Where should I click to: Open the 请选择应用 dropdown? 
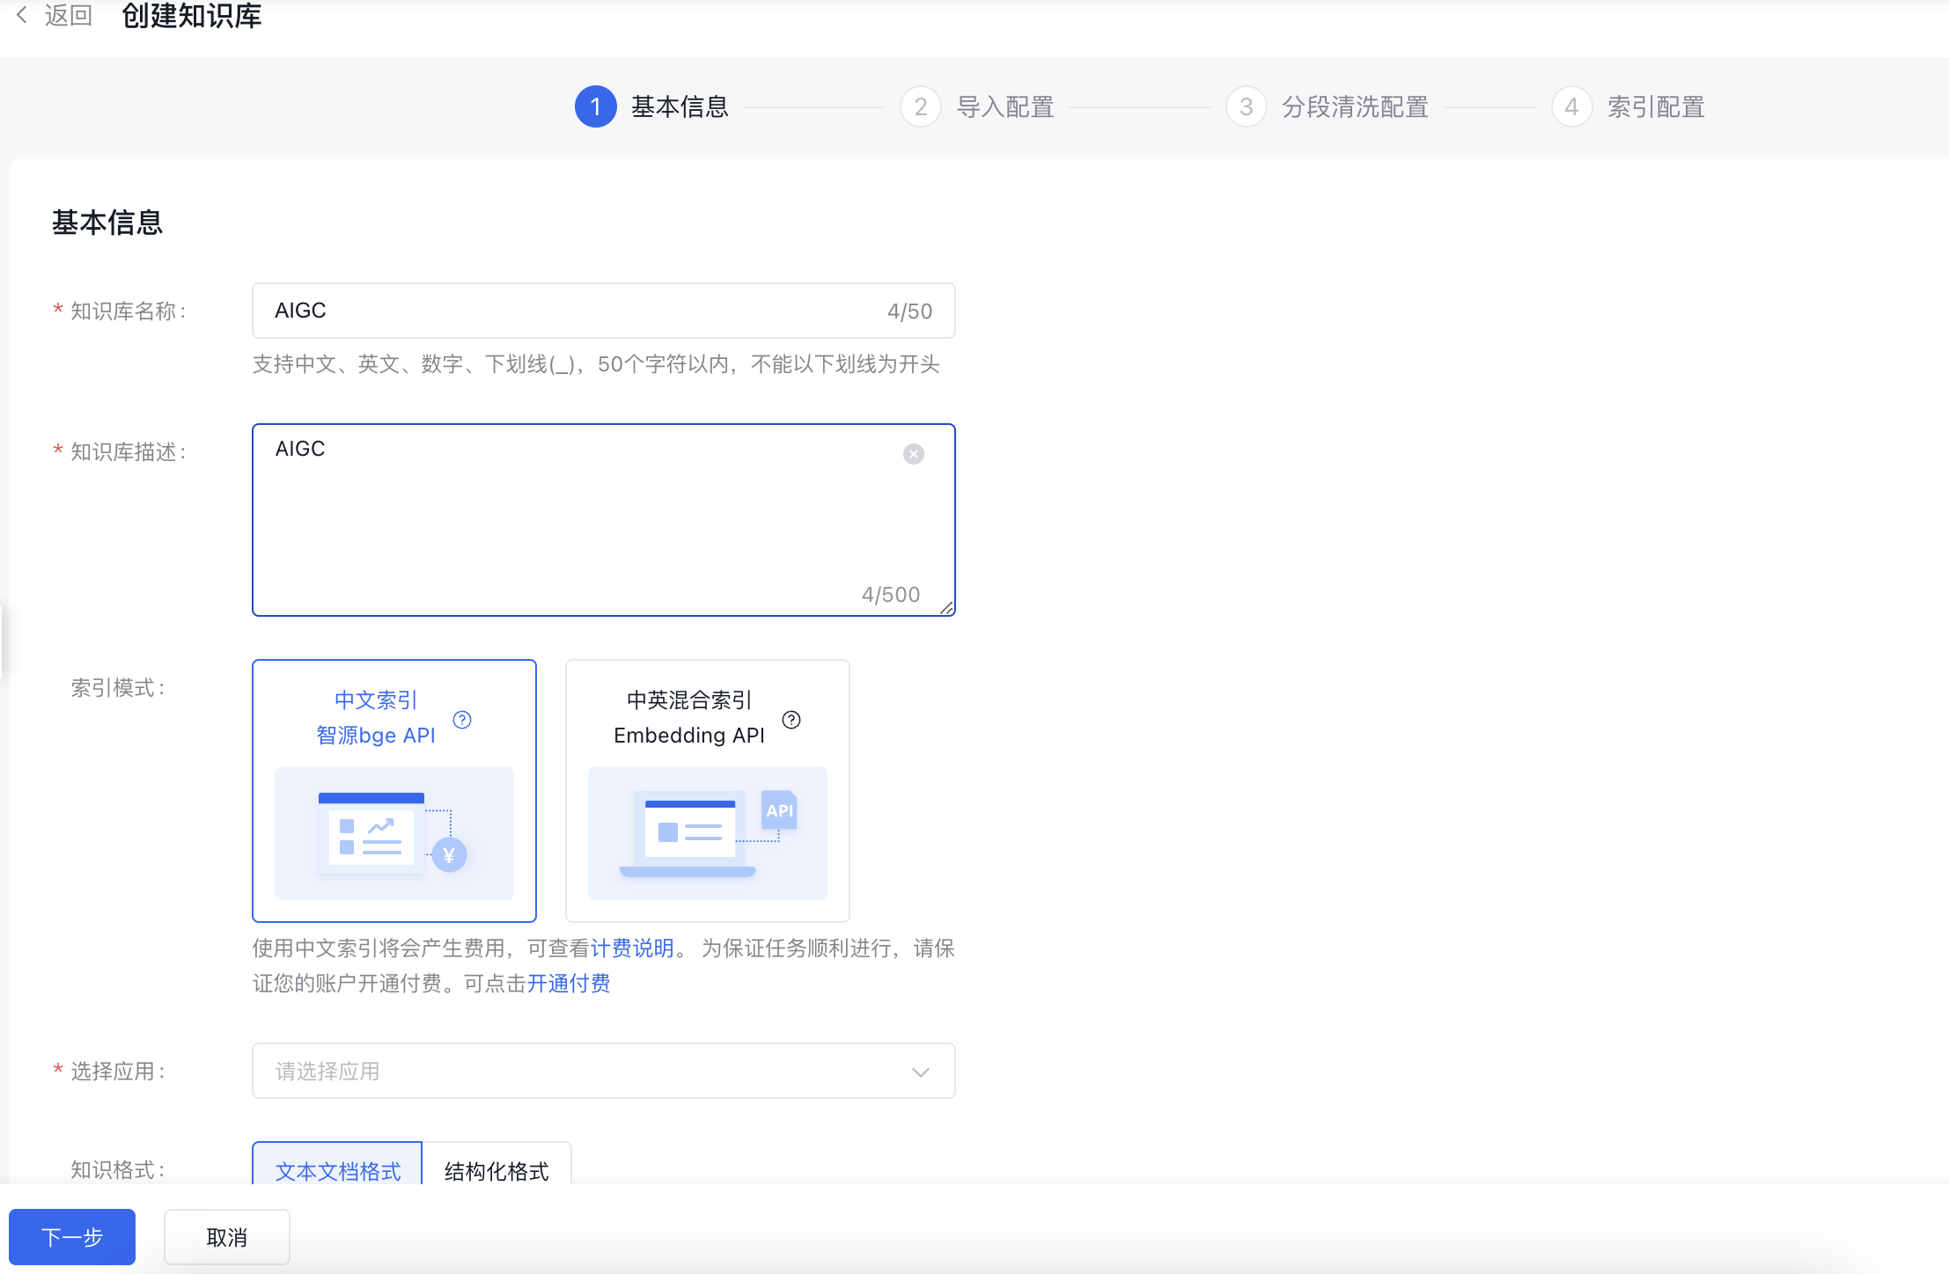(602, 1071)
